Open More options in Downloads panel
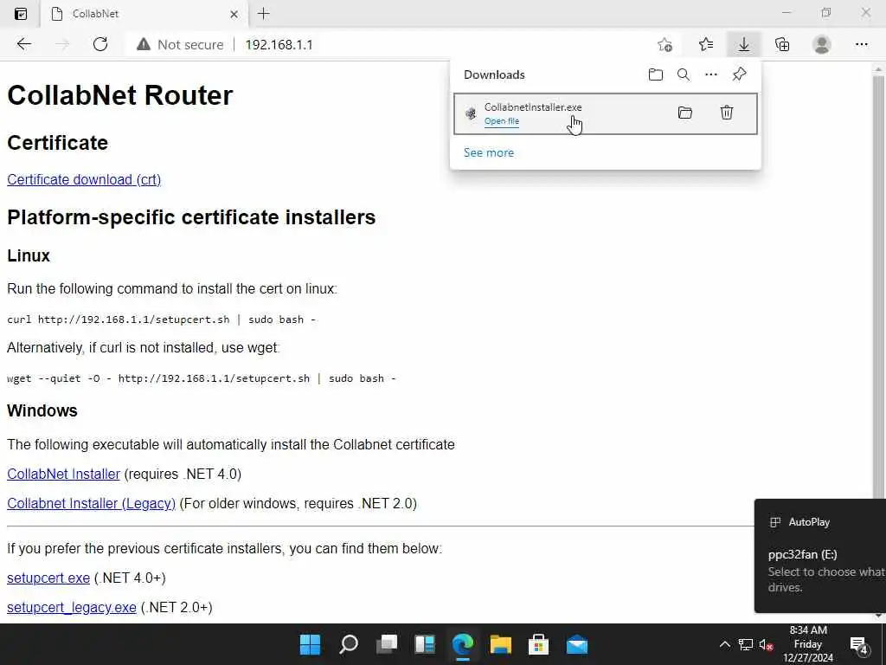This screenshot has width=886, height=665. pos(711,74)
